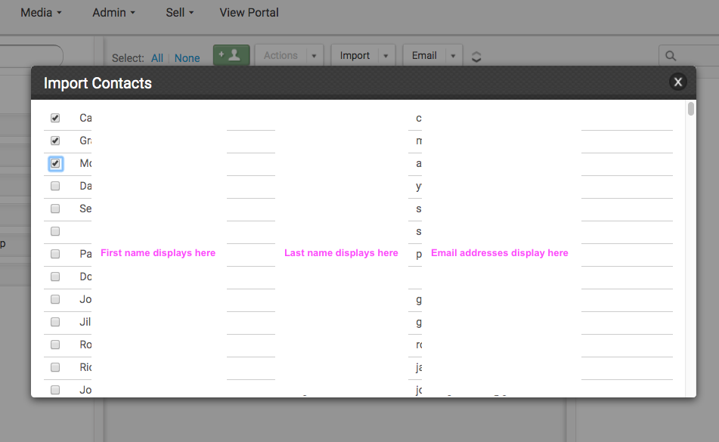Click the Import button

tap(355, 55)
